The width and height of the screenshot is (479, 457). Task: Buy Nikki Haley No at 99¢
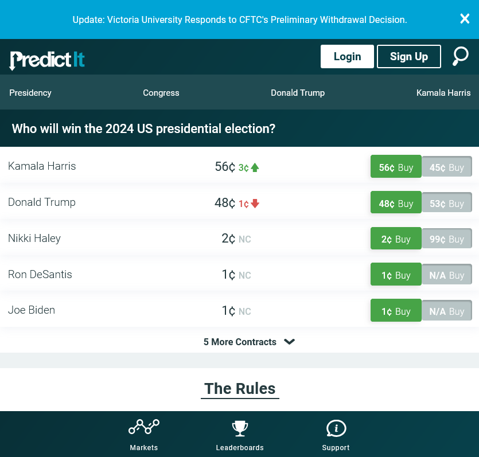pyautogui.click(x=447, y=239)
